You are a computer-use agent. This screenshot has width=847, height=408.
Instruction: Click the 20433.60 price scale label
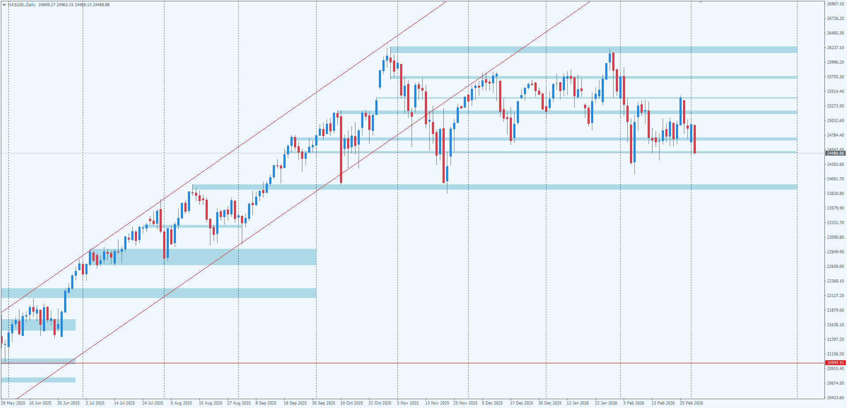tap(835, 398)
